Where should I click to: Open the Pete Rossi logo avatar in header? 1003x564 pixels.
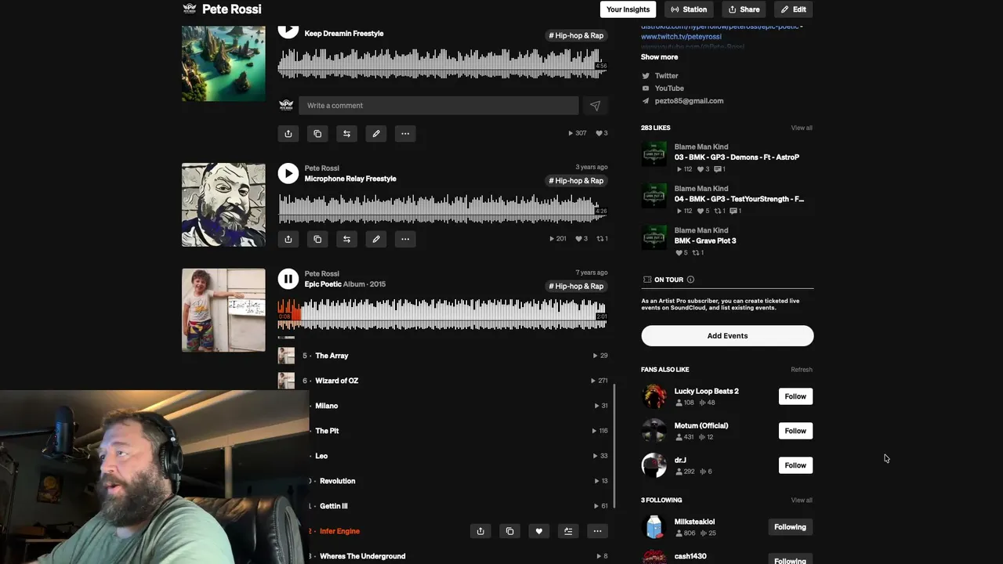(x=189, y=9)
